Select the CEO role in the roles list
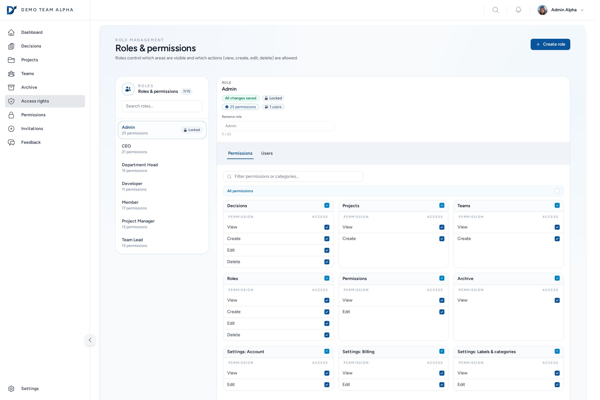600x400 pixels. point(162,149)
